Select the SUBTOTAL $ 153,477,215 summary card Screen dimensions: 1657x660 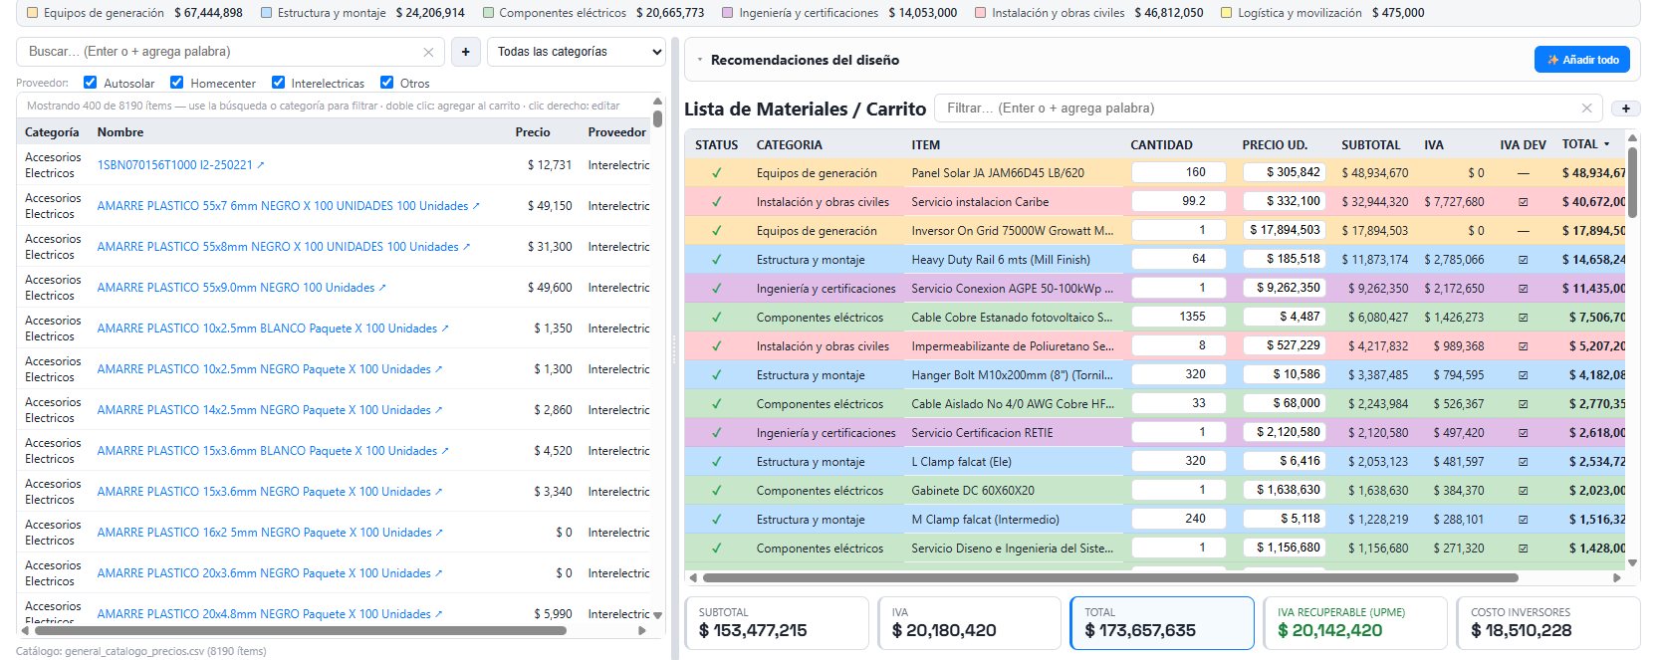tap(777, 623)
